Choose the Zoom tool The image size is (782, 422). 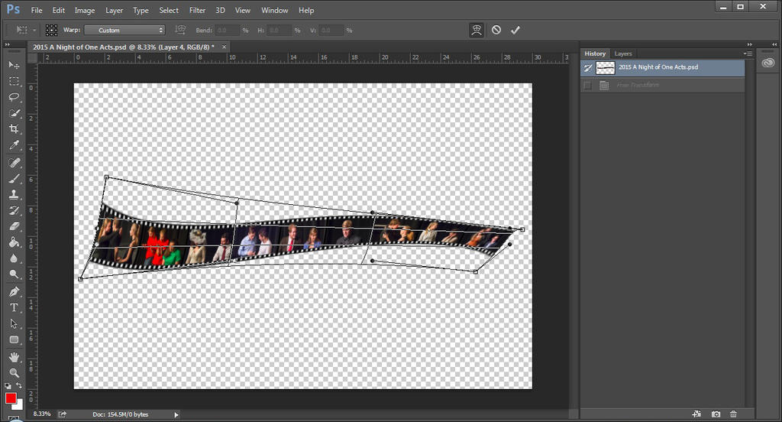pos(14,372)
